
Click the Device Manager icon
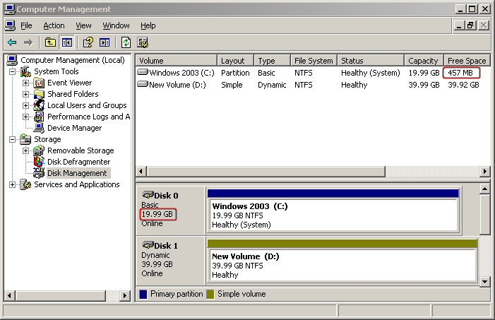coord(39,128)
